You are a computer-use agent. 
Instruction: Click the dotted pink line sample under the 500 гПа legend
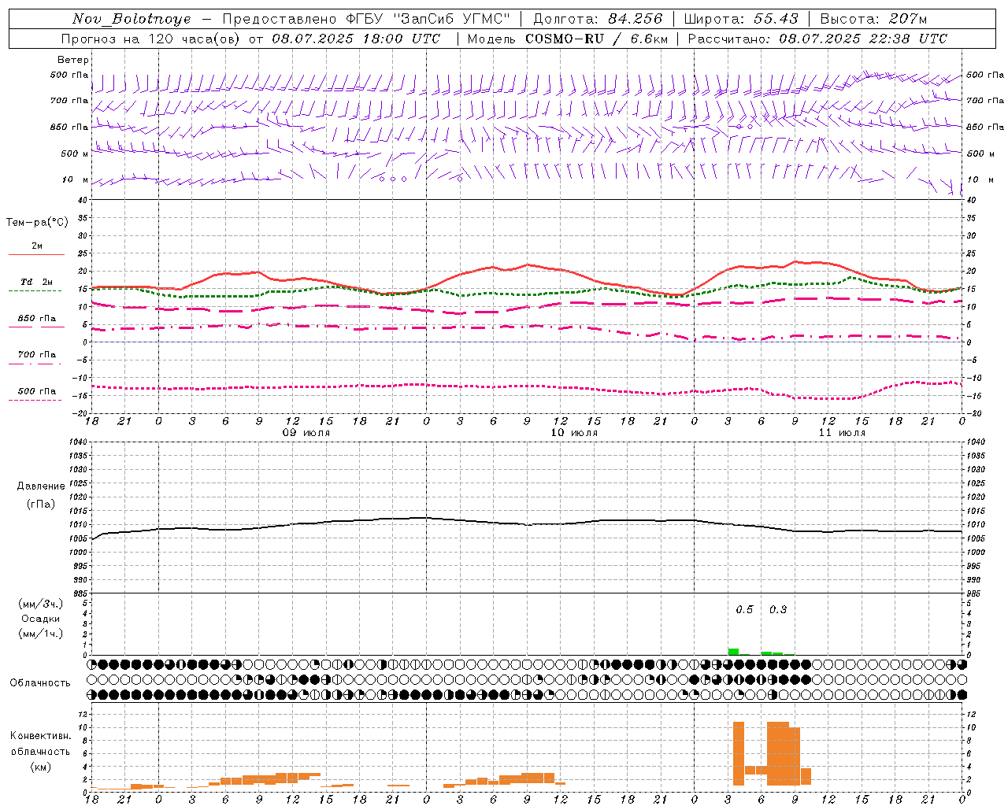click(35, 400)
